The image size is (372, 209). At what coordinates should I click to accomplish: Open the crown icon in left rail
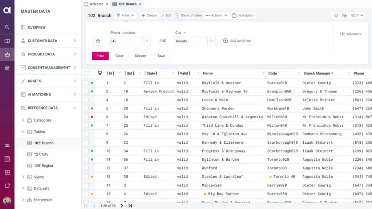[x=7, y=54]
